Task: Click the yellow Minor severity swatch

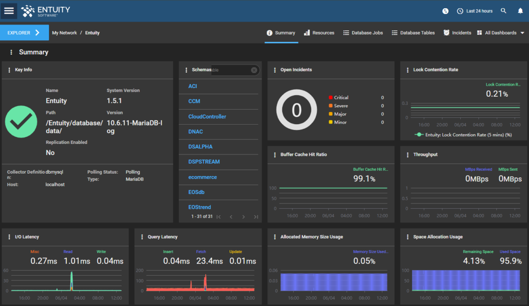Action: (331, 122)
